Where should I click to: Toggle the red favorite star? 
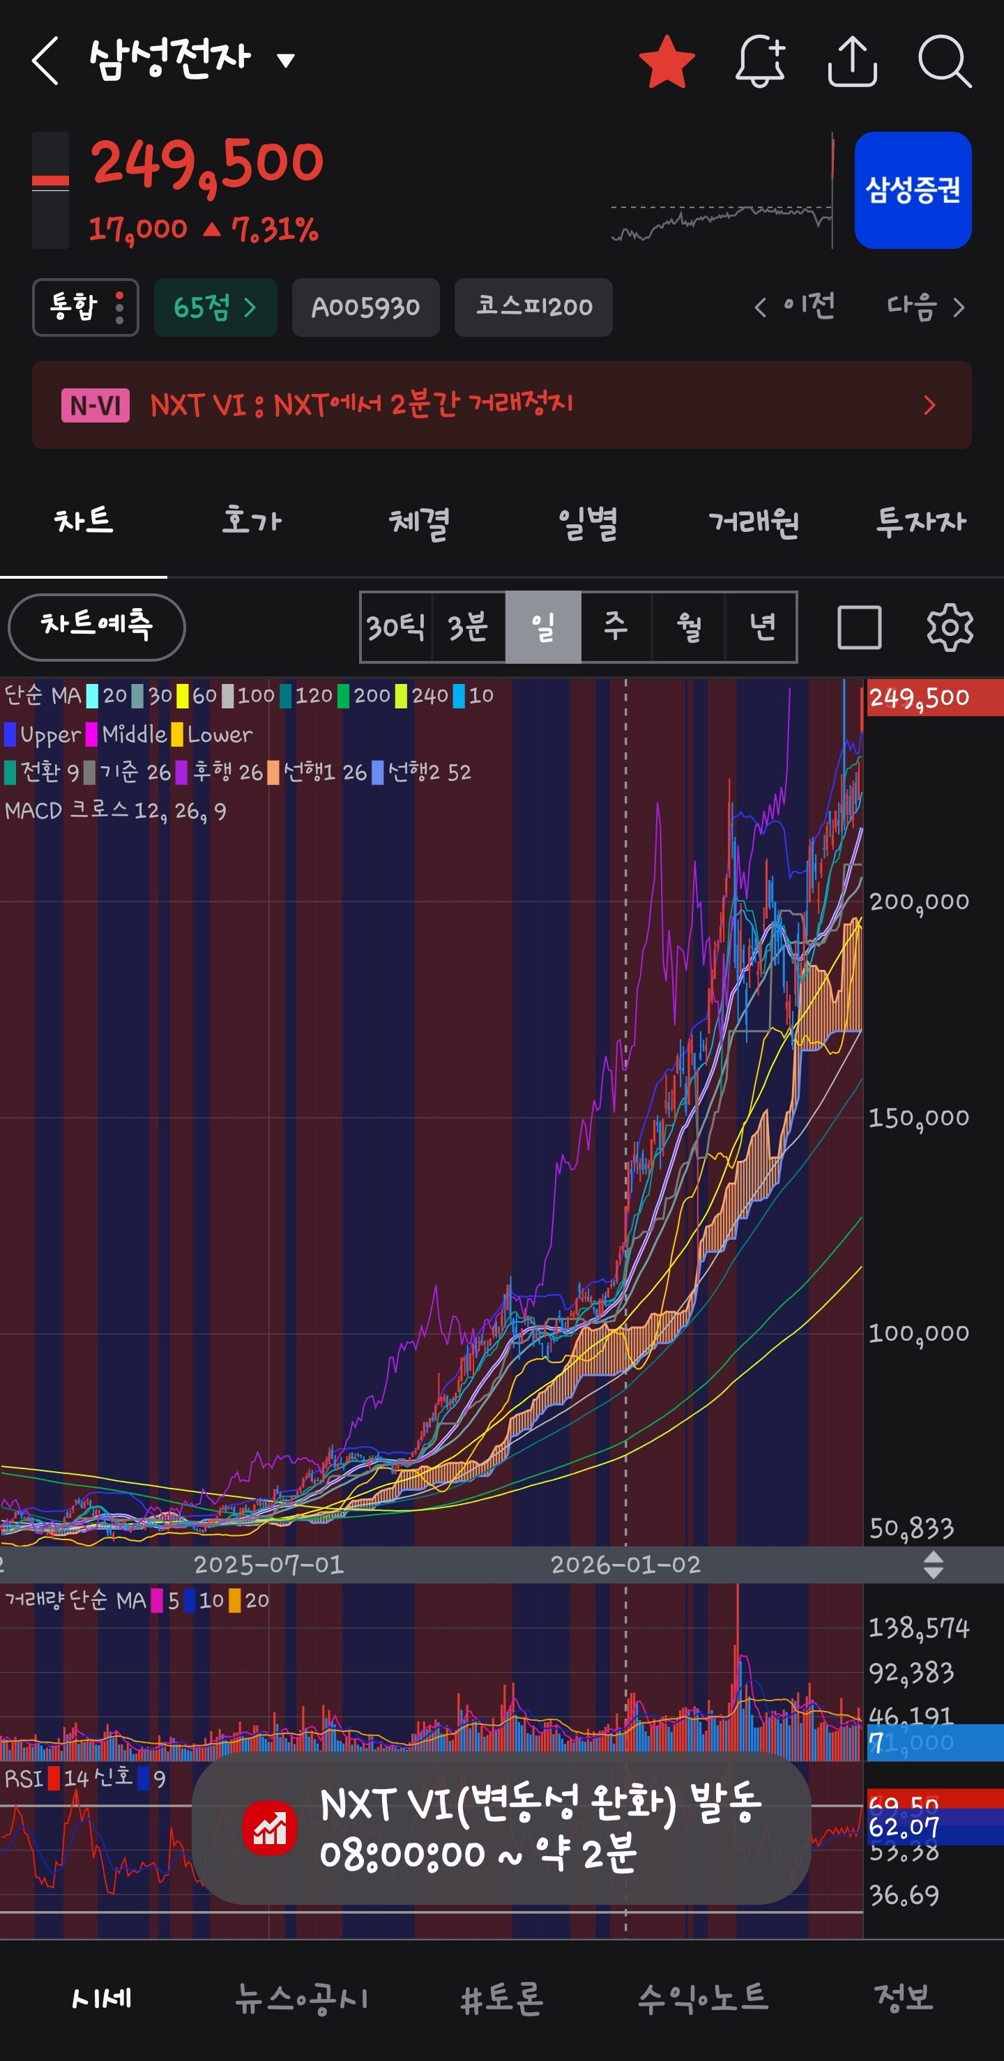667,61
